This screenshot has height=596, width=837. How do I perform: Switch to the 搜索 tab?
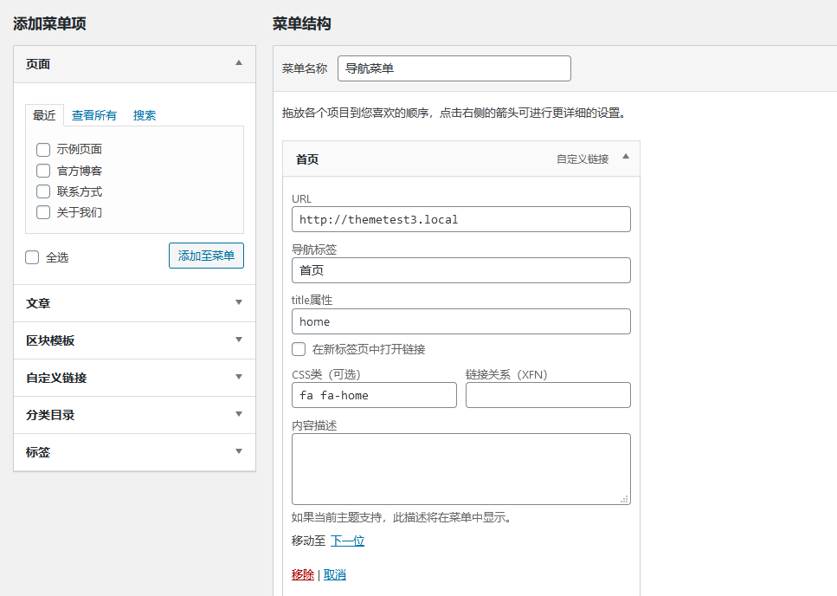pos(145,114)
